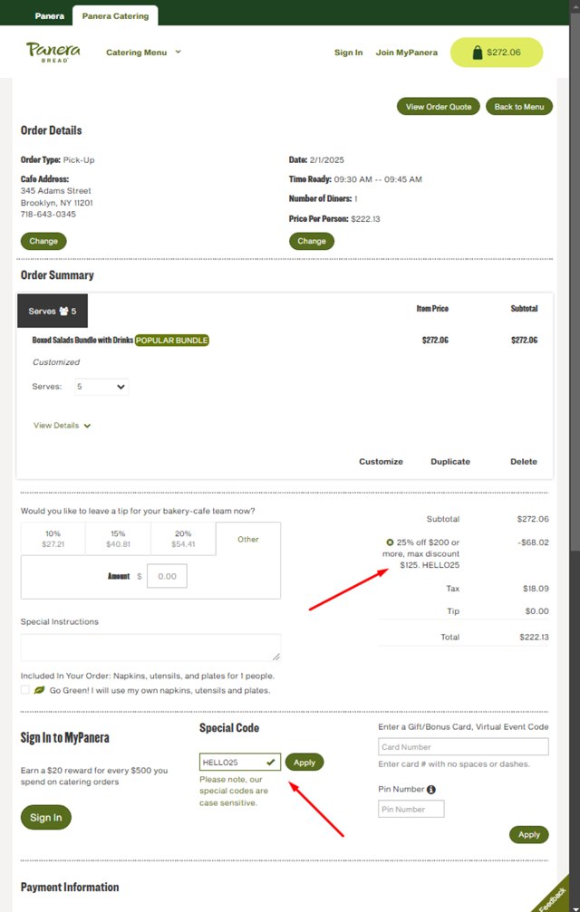Open the shopping bag cart showing $272.06

tap(497, 53)
